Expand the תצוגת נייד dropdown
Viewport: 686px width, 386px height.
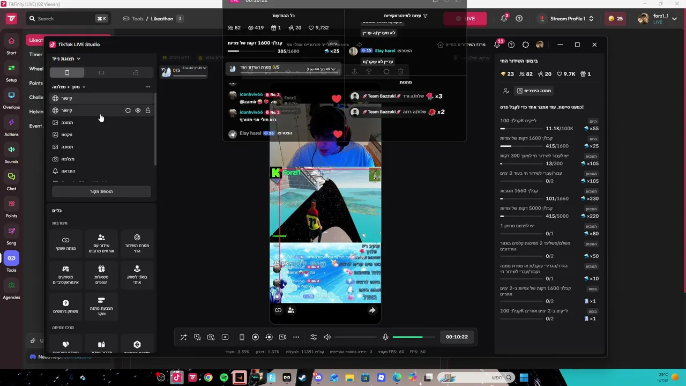pyautogui.click(x=66, y=58)
